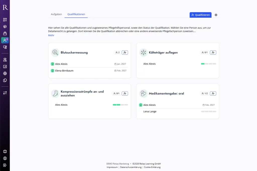Open the Cookie-Erklärung footer link
This screenshot has width=257, height=171.
coord(152,167)
